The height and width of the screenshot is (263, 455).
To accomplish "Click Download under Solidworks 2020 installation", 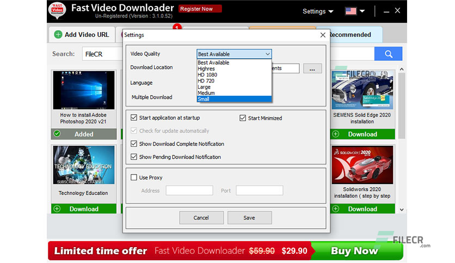I will point(362,209).
